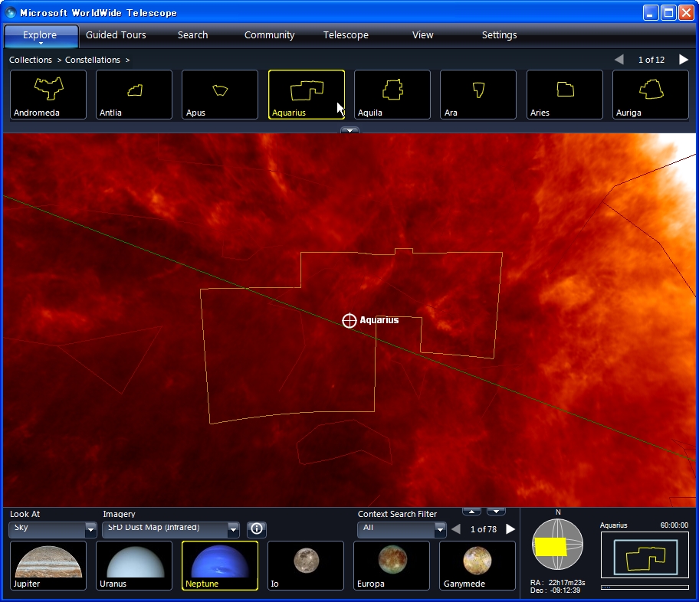This screenshot has width=699, height=602.
Task: Click the Collections breadcrumb link
Action: [x=31, y=60]
